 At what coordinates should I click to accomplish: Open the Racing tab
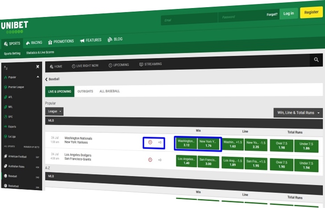click(34, 43)
